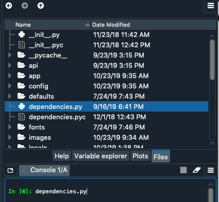219x202 pixels.
Task: Click the binary icon of dependencies.pyc
Action: point(22,117)
